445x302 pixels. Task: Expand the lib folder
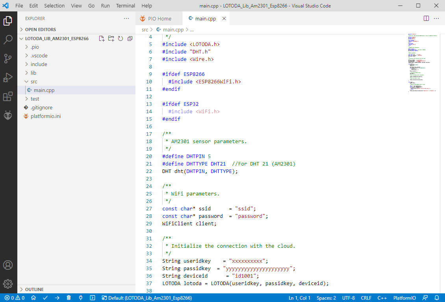76,73
